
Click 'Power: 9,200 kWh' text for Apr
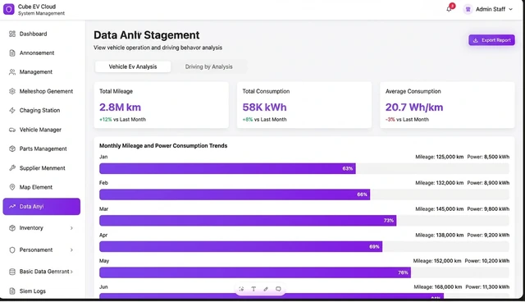488,235
